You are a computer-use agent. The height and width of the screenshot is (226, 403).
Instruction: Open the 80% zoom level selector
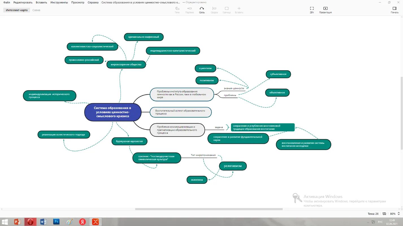point(394,214)
